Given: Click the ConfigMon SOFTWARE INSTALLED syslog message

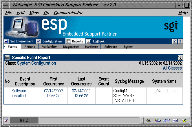Looking at the screenshot, I should [x=124, y=96].
